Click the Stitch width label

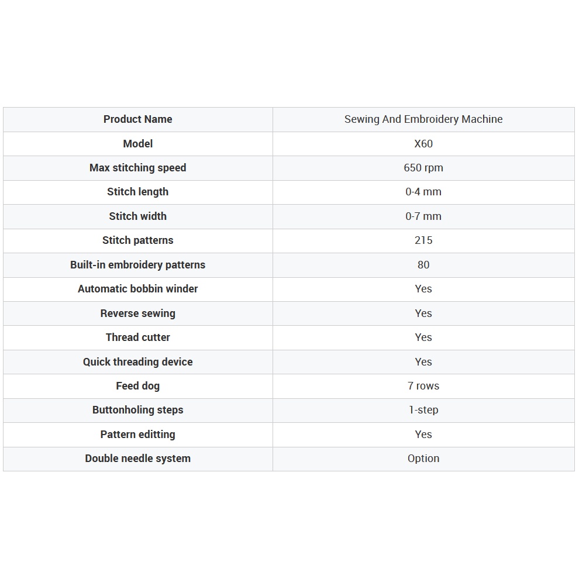tap(138, 216)
